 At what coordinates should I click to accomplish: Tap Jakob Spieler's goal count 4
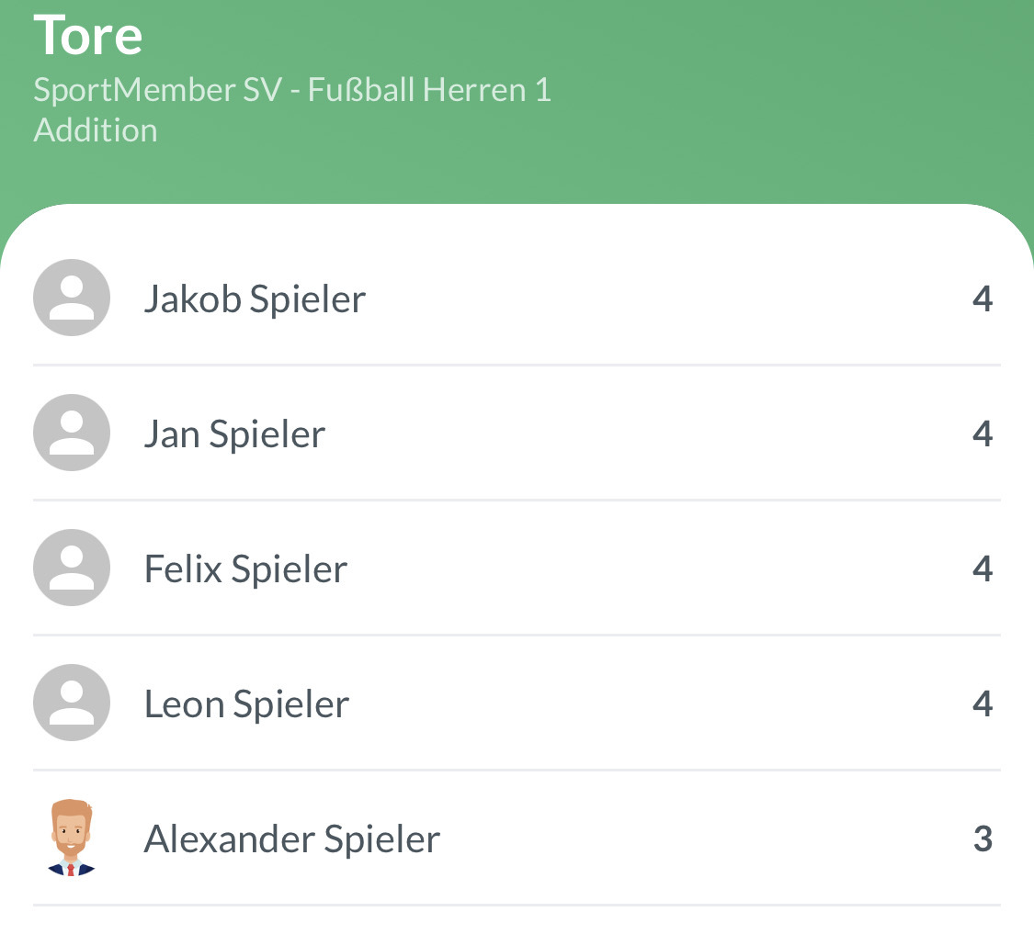(983, 299)
